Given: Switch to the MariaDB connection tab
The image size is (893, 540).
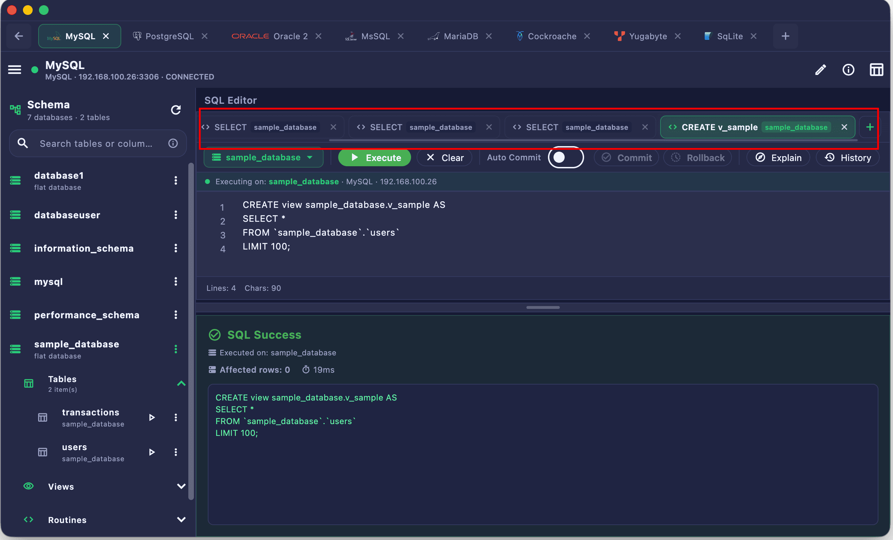Looking at the screenshot, I should point(460,36).
